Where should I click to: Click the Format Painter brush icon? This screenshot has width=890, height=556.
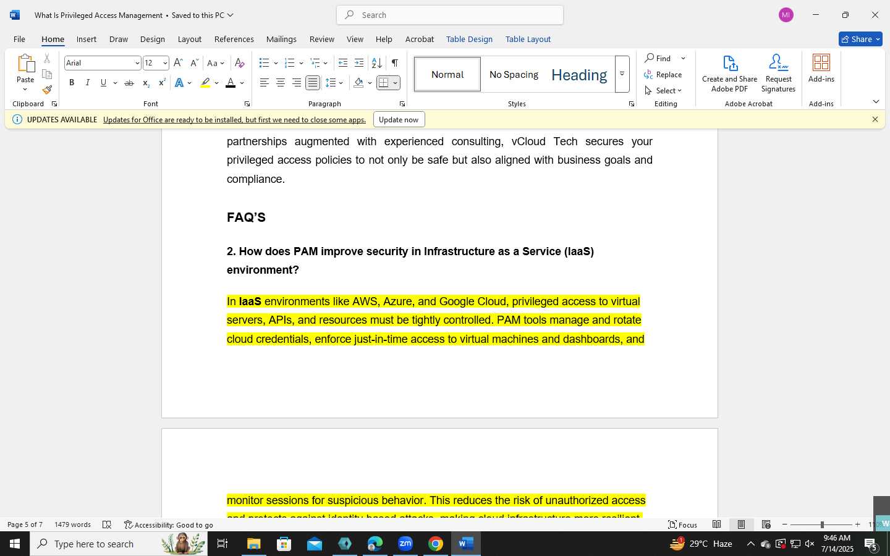(x=47, y=90)
